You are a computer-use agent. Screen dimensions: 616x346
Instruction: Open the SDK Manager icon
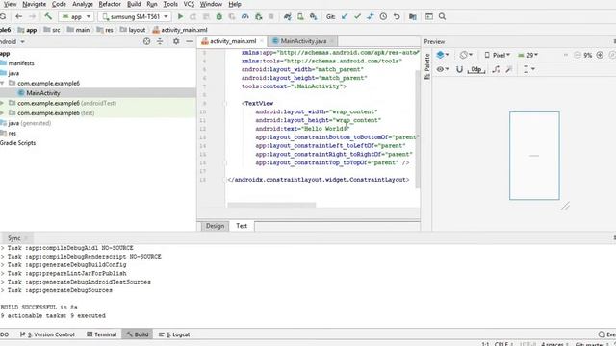pos(314,16)
